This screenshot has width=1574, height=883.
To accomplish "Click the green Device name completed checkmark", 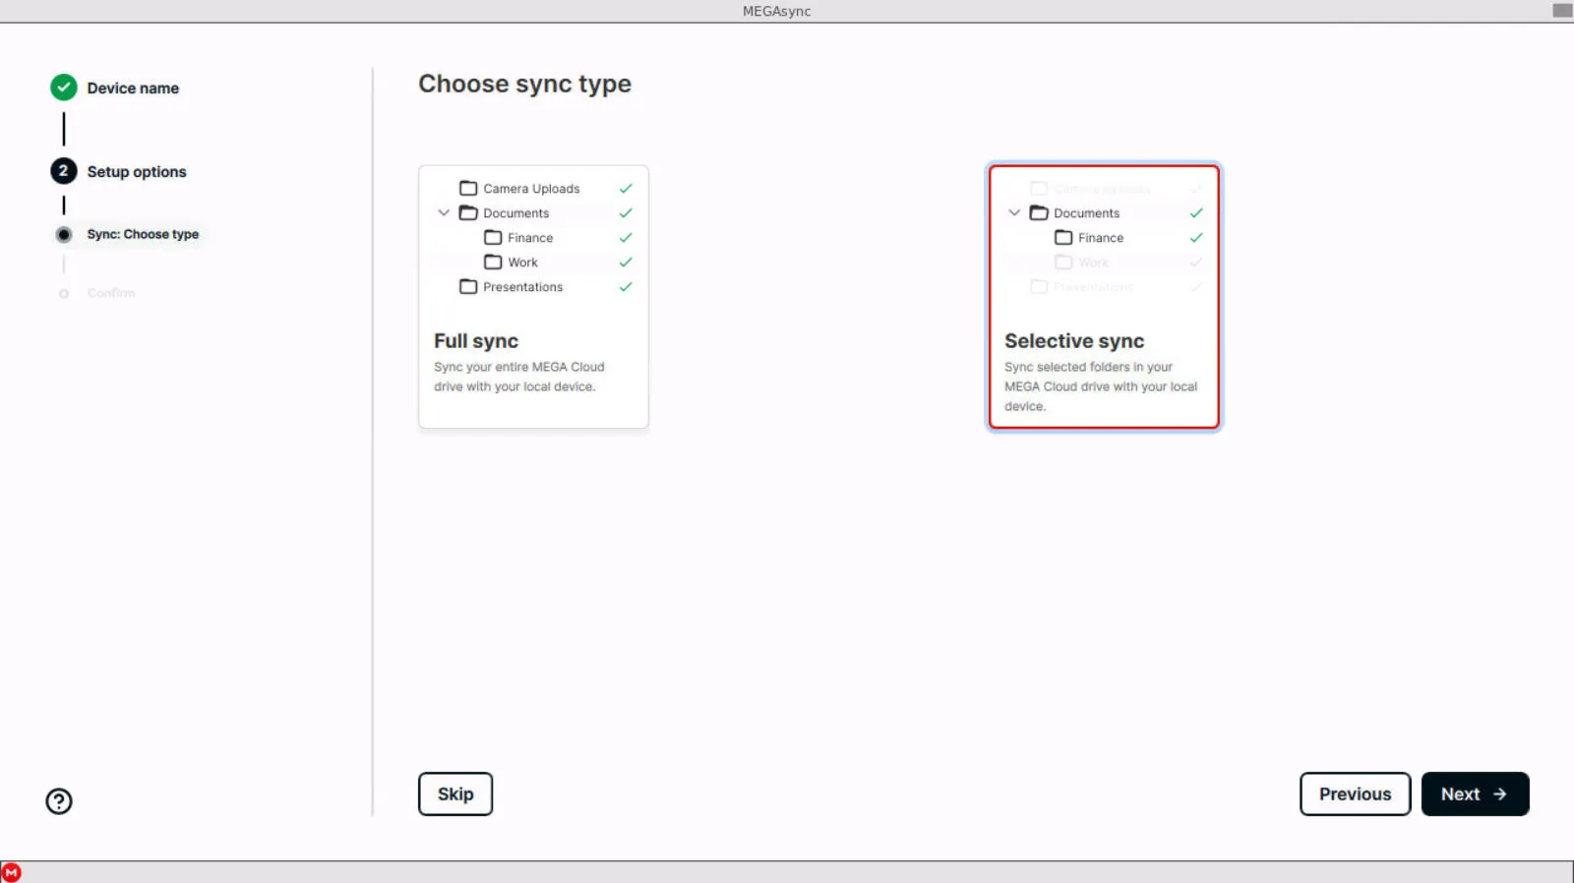I will click(64, 88).
